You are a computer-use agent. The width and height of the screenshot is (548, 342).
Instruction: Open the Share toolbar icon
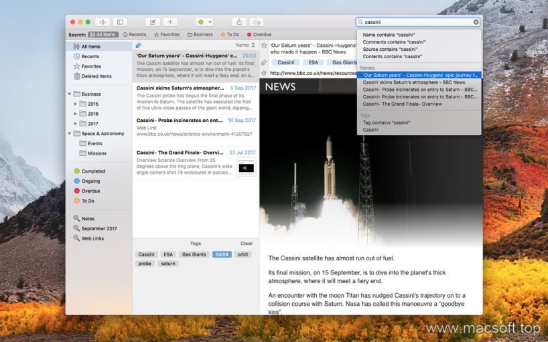pos(239,22)
